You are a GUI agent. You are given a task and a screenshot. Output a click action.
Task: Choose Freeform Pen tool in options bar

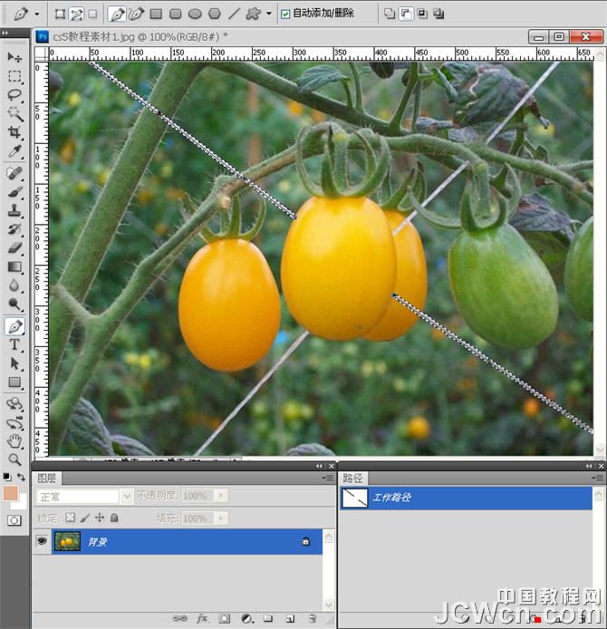tap(136, 14)
